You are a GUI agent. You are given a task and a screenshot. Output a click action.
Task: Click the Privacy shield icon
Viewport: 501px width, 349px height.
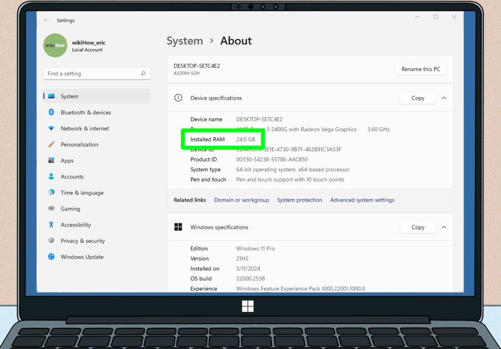51,240
